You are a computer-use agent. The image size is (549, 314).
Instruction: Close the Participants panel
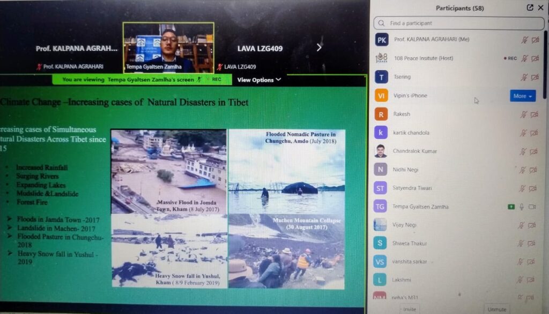pos(541,7)
